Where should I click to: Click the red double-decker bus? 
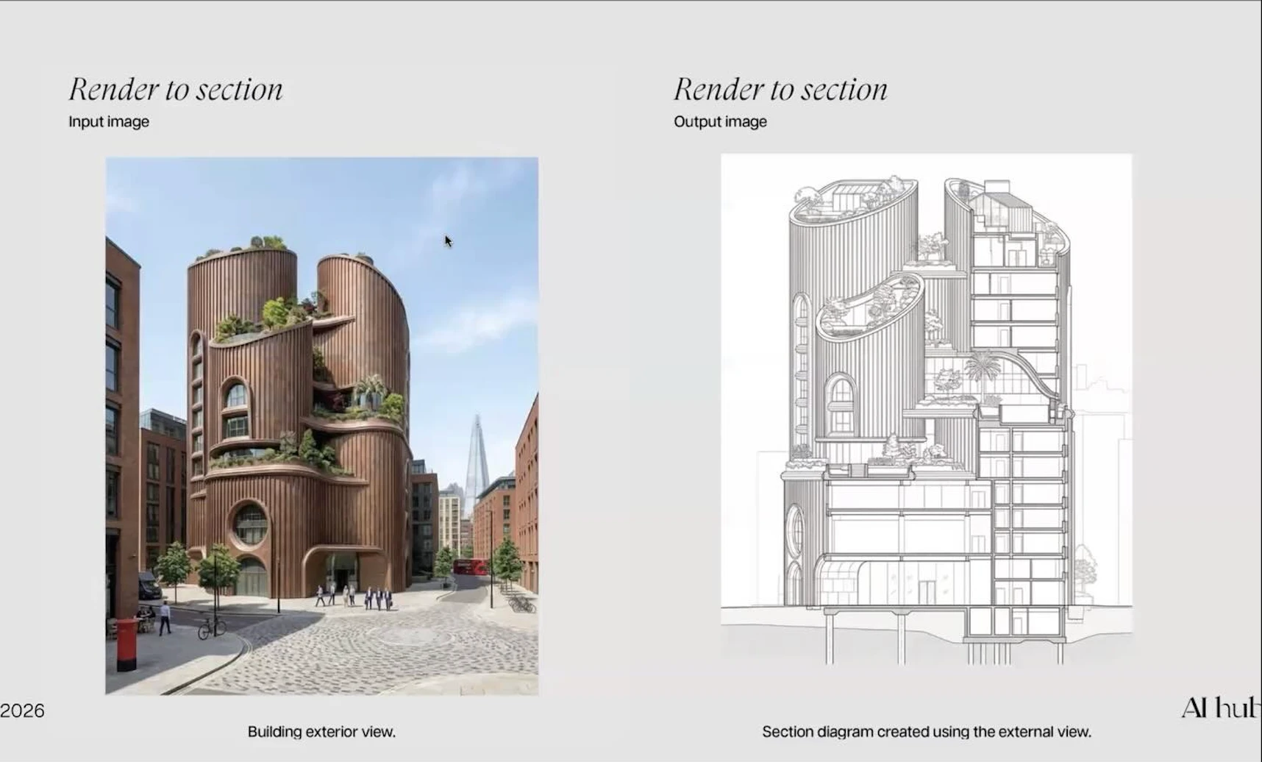(x=470, y=566)
